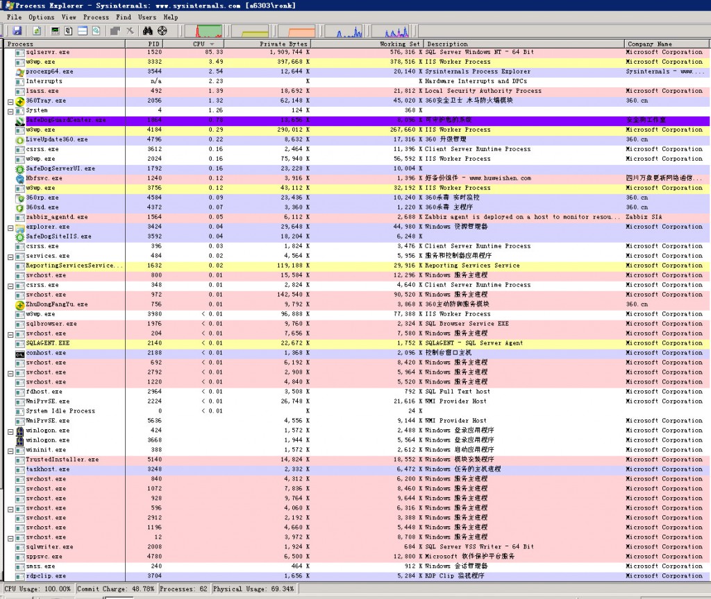Open System Information from toolbar icon
The image size is (711, 599).
(x=55, y=31)
